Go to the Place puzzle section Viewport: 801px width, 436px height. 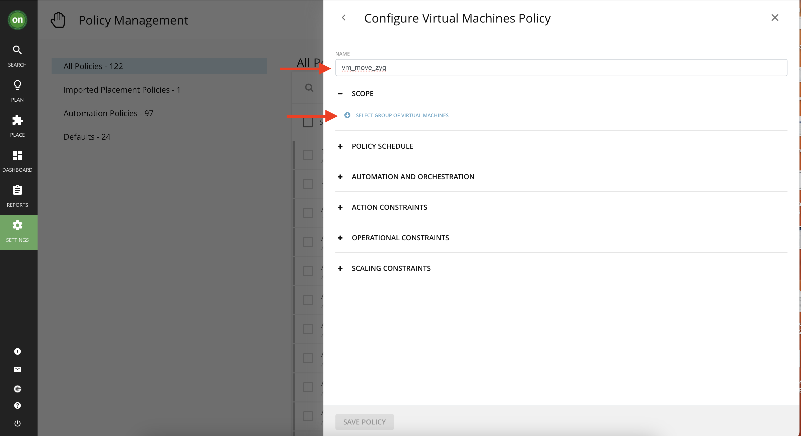click(18, 126)
